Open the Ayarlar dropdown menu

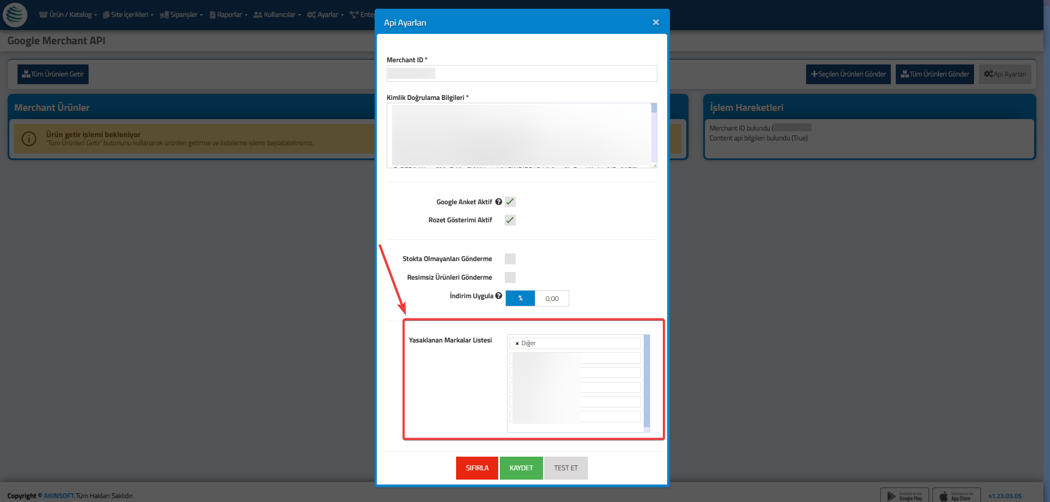point(325,15)
